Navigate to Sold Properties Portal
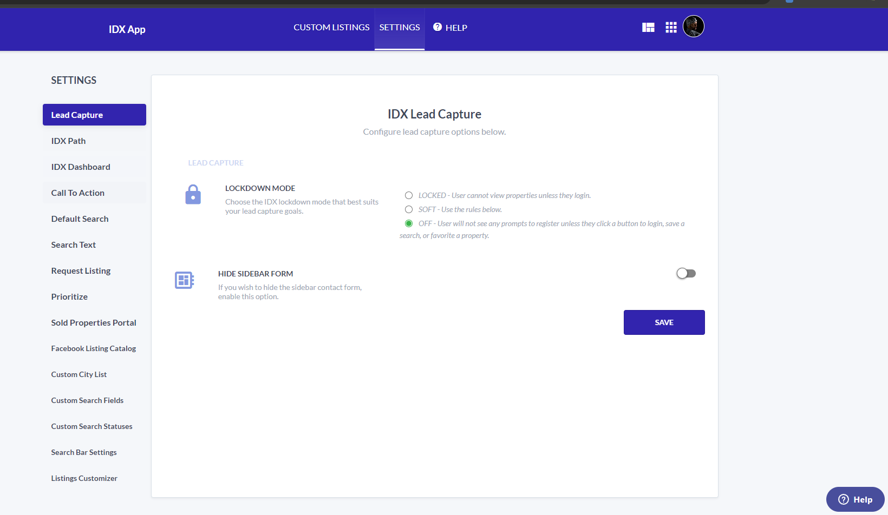This screenshot has width=888, height=515. coord(94,323)
